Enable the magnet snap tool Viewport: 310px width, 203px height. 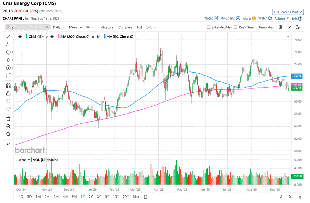8,85
